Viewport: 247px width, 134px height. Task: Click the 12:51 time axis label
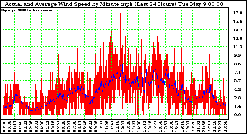point(122,126)
